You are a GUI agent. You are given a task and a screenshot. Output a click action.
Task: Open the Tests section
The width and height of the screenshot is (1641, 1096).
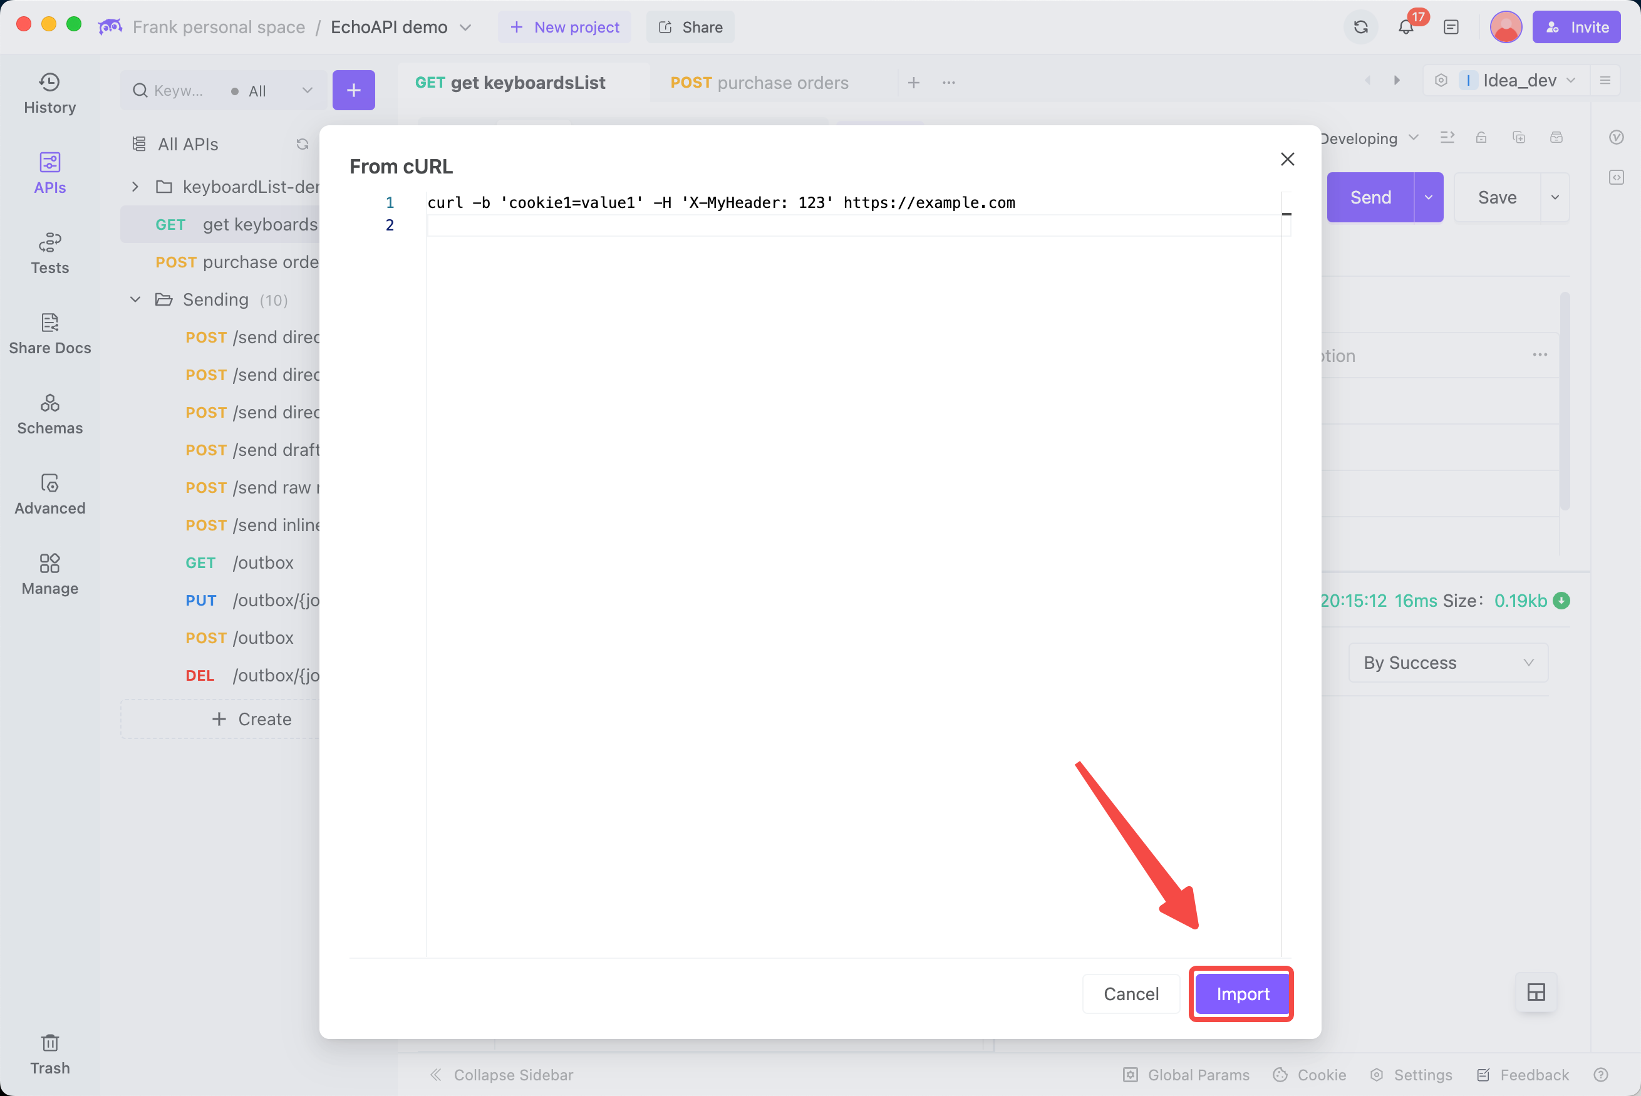click(49, 254)
